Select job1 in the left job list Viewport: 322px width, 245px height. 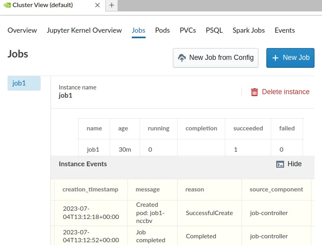click(x=24, y=83)
